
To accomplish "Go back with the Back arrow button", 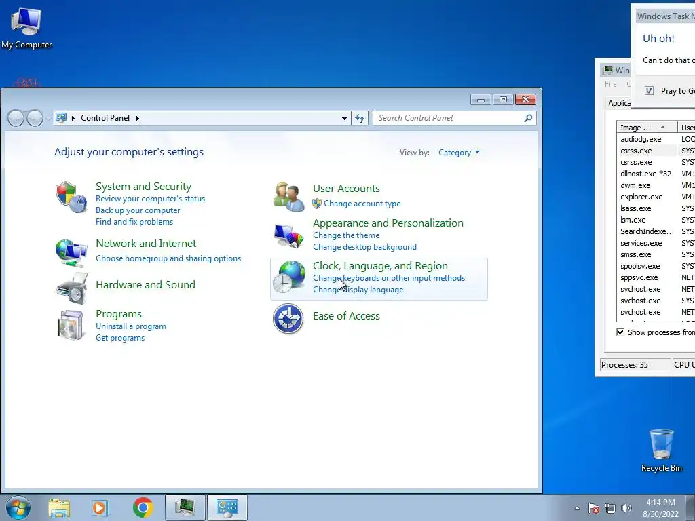I will [x=16, y=118].
